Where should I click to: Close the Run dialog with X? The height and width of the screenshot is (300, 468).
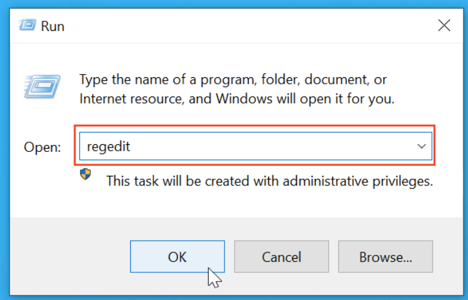(444, 26)
